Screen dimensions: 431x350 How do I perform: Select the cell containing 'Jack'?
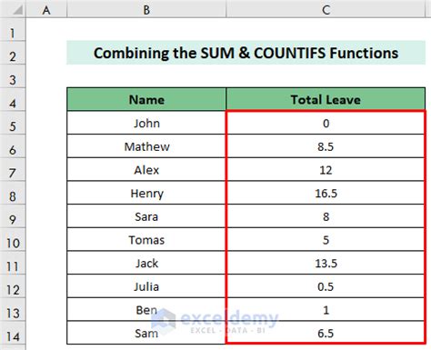(x=146, y=263)
